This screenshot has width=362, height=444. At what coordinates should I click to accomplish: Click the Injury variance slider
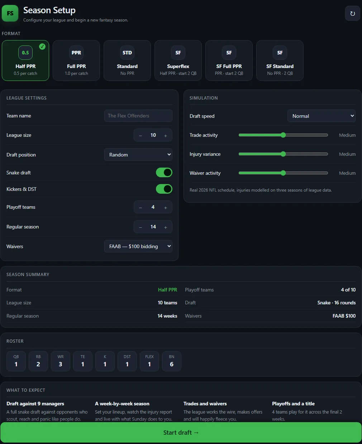click(x=283, y=154)
